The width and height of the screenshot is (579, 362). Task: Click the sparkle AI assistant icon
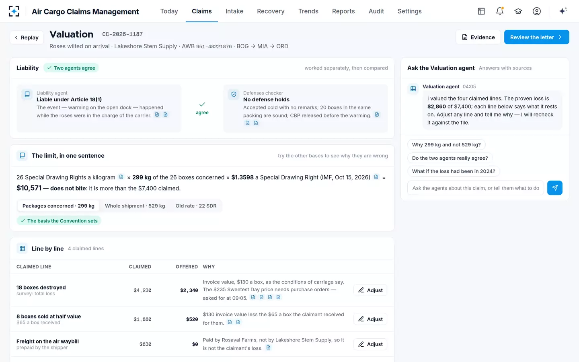click(563, 11)
